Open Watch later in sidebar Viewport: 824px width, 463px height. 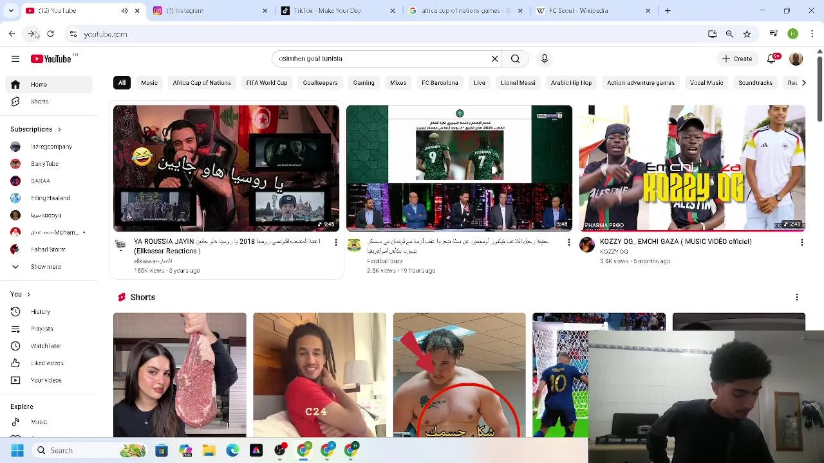[49, 346]
